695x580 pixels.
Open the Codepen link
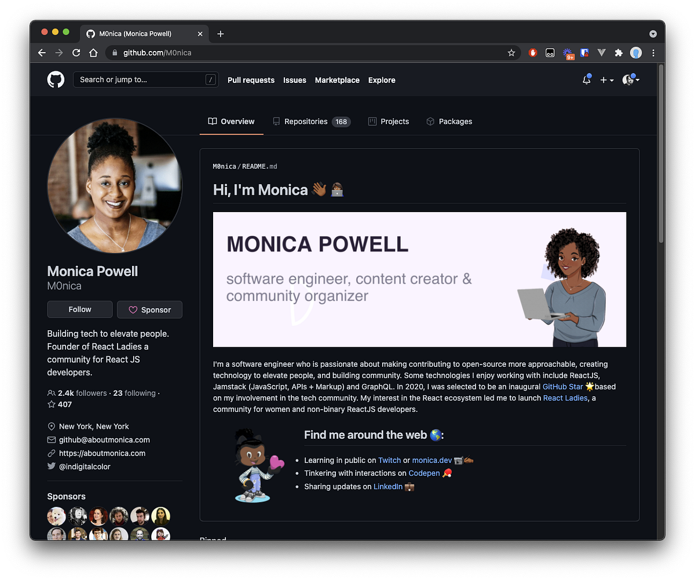tap(424, 473)
